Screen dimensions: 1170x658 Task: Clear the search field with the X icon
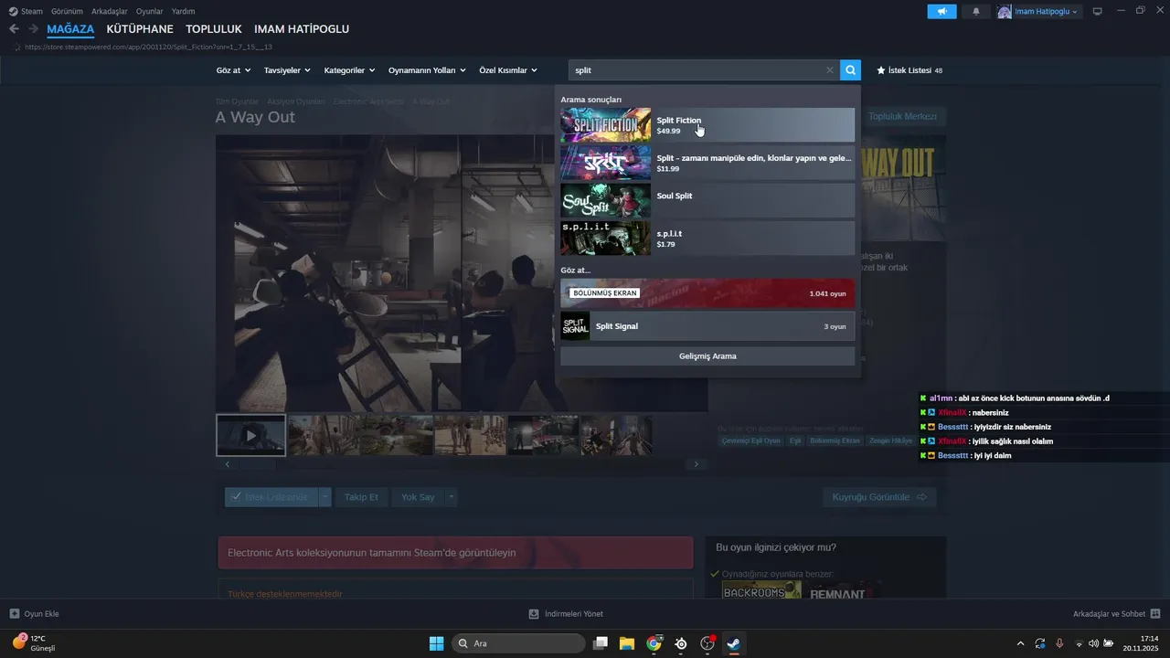pyautogui.click(x=830, y=70)
